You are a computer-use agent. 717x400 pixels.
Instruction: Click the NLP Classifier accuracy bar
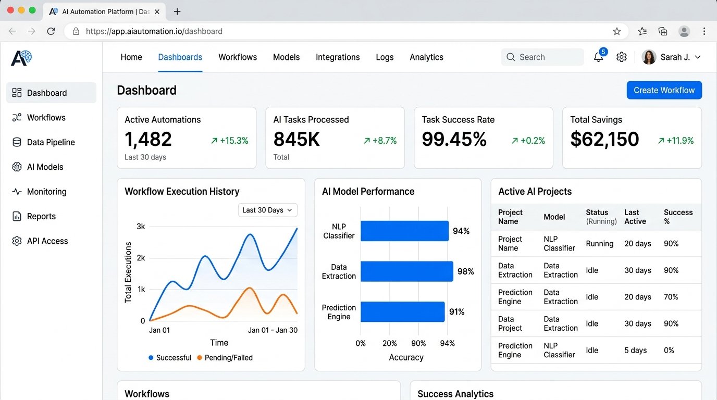(x=404, y=231)
